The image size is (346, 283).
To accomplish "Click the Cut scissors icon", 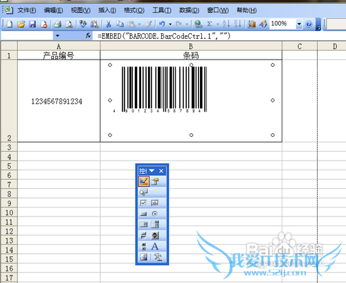I will click(109, 24).
